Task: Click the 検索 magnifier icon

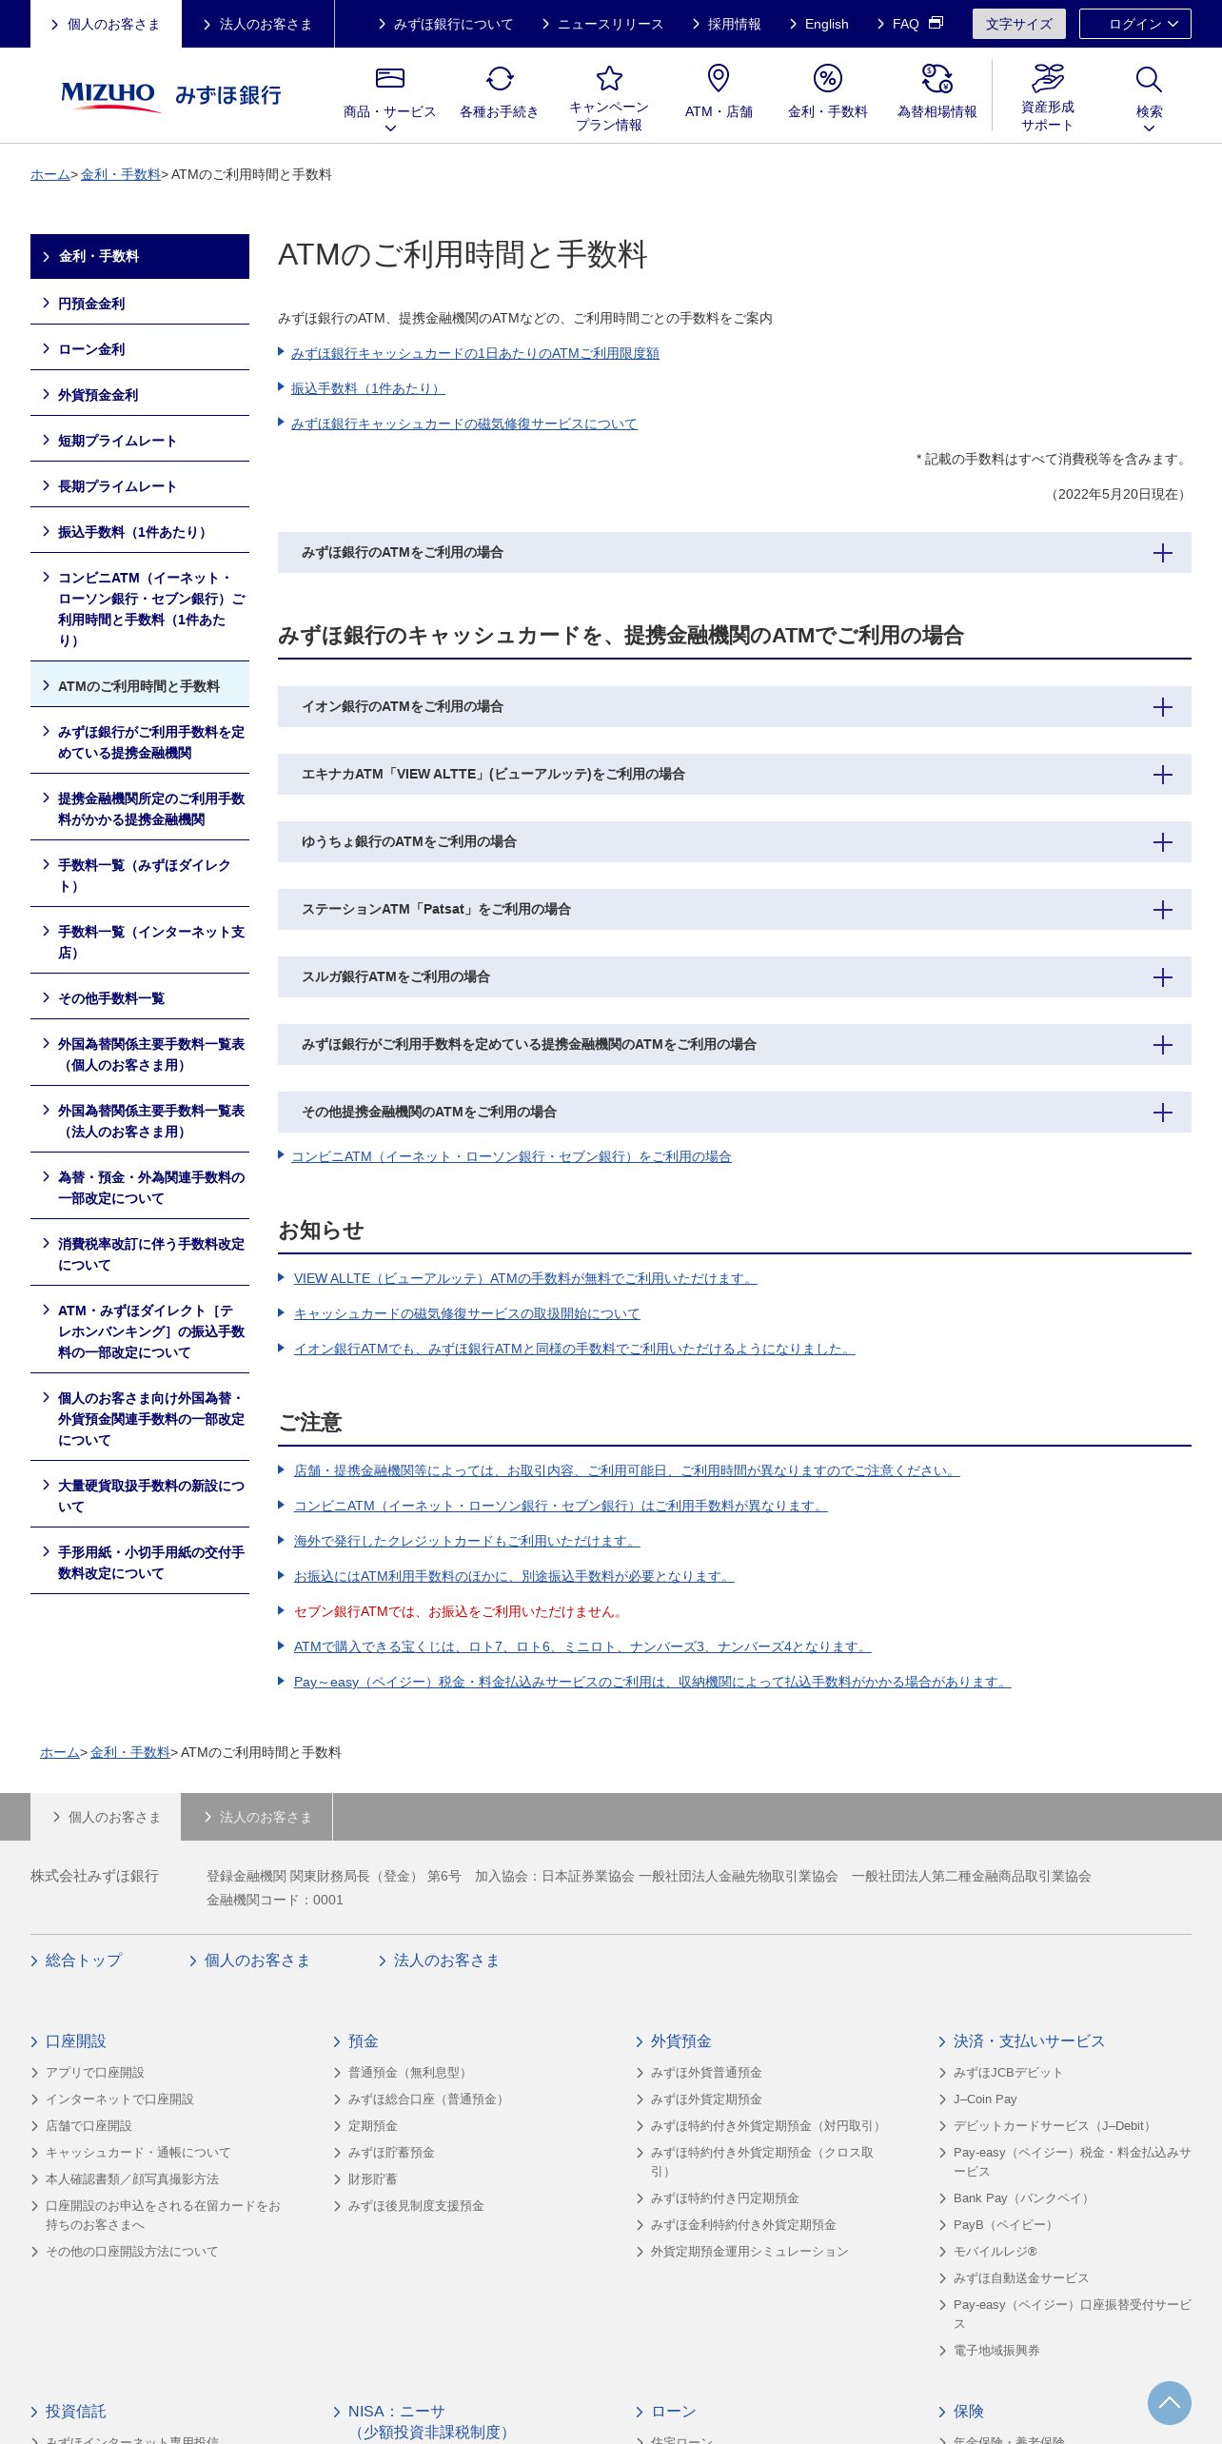Action: coord(1149,79)
